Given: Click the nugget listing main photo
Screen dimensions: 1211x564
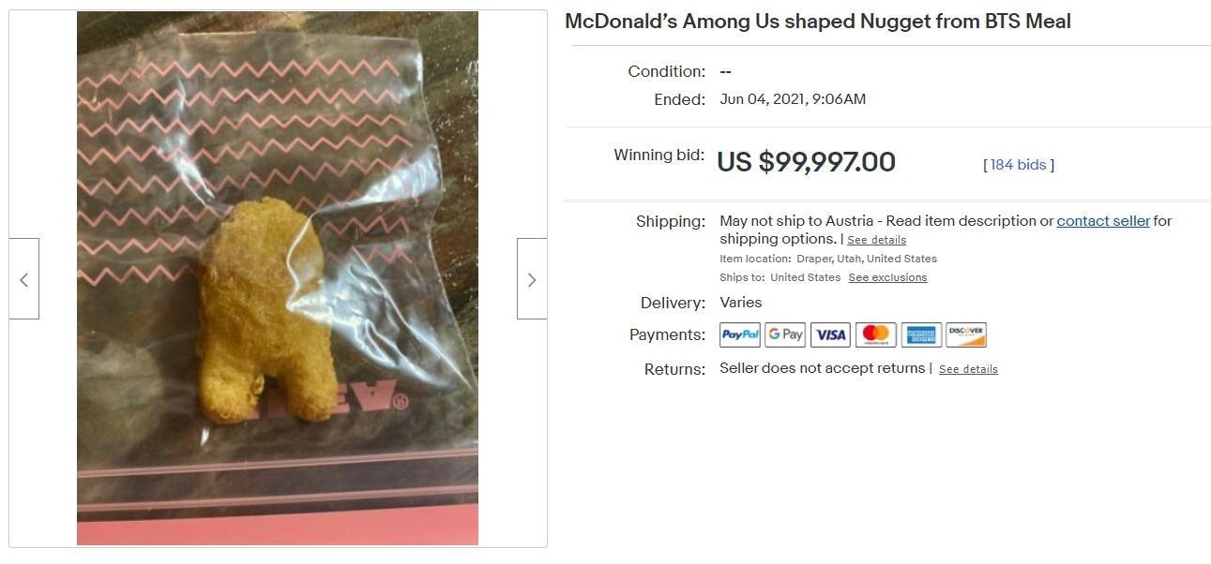Looking at the screenshot, I should (278, 278).
